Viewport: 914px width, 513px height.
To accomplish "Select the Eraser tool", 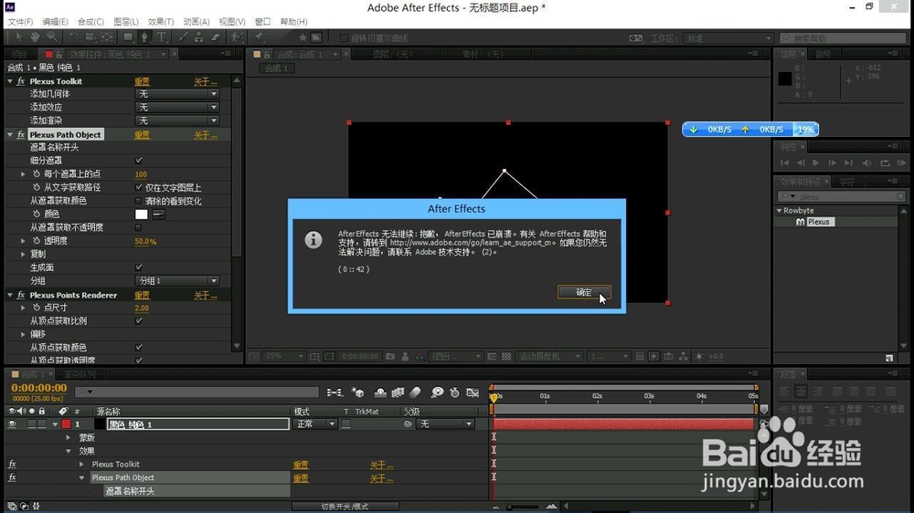I will tap(215, 37).
